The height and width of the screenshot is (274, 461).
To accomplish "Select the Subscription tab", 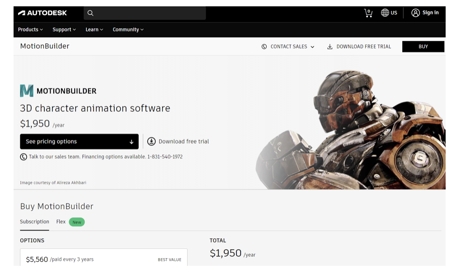I will click(34, 222).
